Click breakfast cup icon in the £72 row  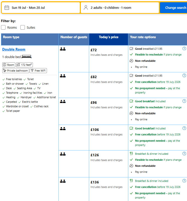point(132,48)
